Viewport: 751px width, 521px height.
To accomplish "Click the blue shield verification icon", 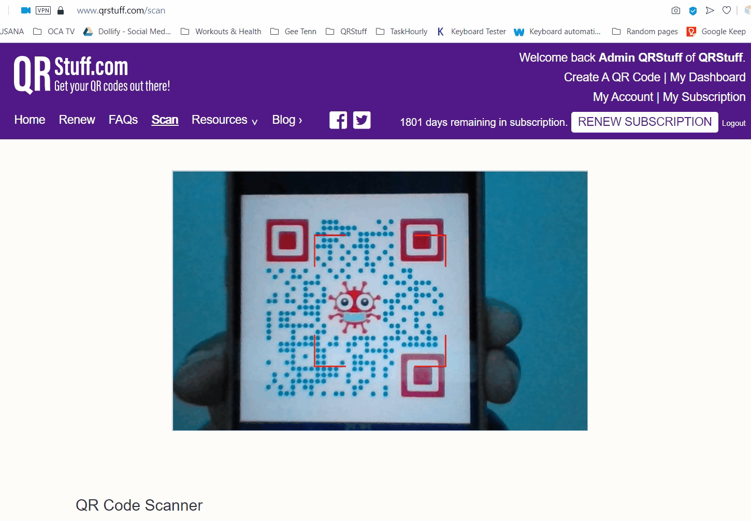I will pos(693,10).
